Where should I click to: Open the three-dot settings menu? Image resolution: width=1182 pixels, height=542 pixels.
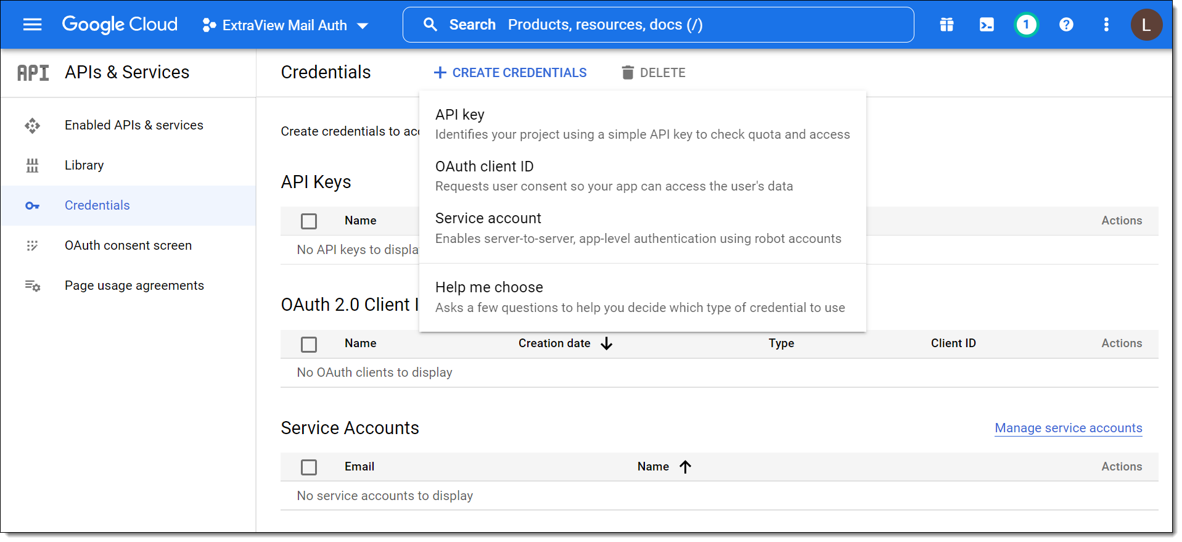[x=1106, y=25]
